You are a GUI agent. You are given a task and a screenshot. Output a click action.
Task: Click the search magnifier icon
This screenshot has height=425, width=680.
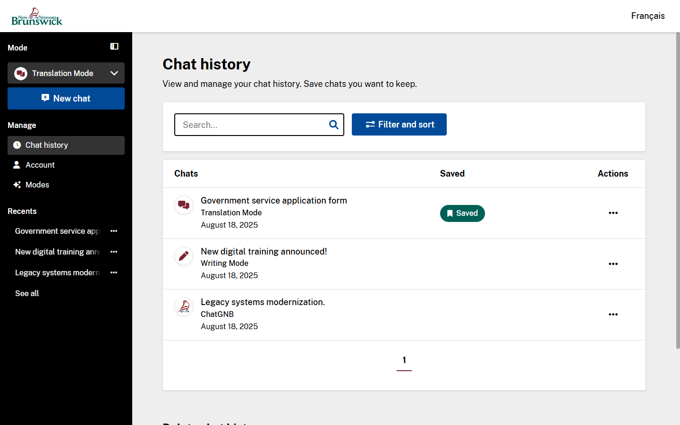[x=333, y=125]
